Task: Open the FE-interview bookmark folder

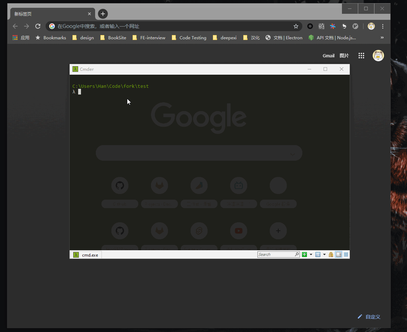Action: (x=149, y=38)
